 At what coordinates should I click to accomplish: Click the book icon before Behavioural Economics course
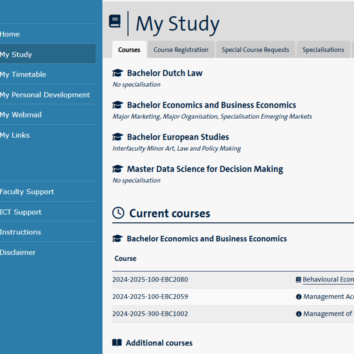pos(298,279)
